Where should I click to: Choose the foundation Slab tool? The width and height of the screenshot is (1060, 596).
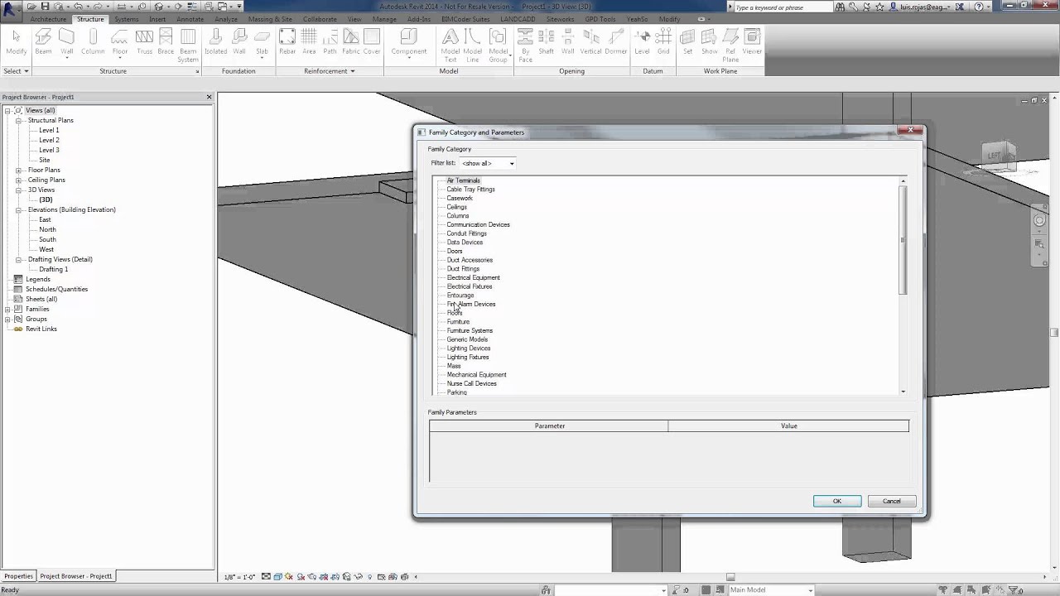[x=262, y=42]
